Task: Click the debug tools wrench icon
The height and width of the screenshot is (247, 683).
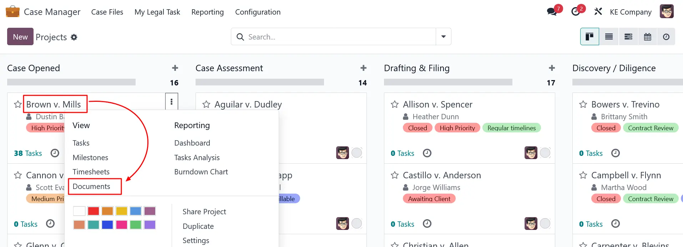Action: [598, 12]
